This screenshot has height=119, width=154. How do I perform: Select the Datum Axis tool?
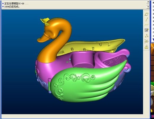[x=147, y=20]
